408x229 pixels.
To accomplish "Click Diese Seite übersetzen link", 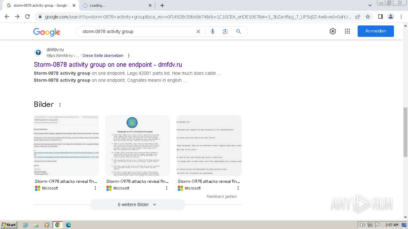I will (103, 56).
